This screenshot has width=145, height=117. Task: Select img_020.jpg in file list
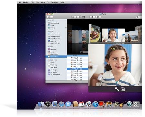(78, 73)
